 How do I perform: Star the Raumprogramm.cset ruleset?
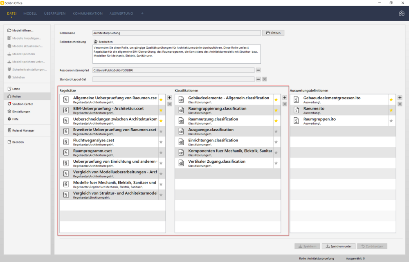[x=161, y=152]
